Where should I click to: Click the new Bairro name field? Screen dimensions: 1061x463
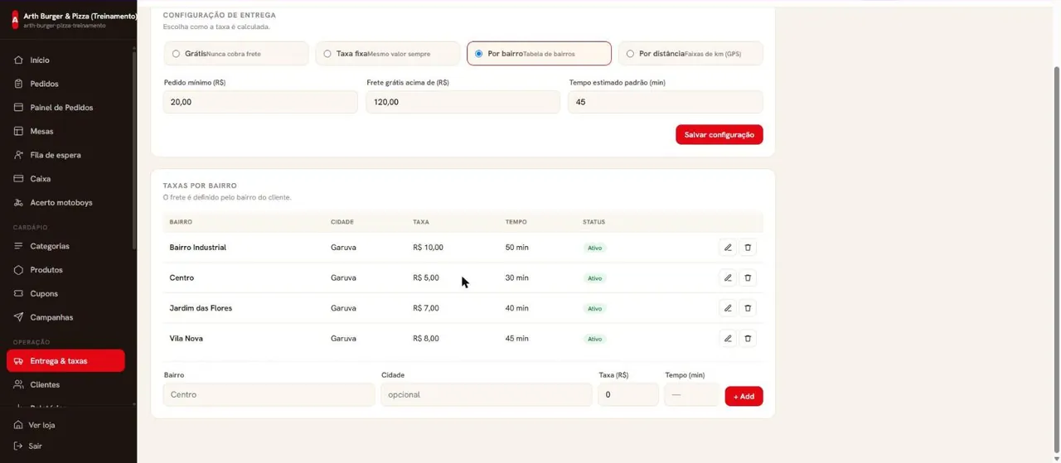(x=269, y=394)
